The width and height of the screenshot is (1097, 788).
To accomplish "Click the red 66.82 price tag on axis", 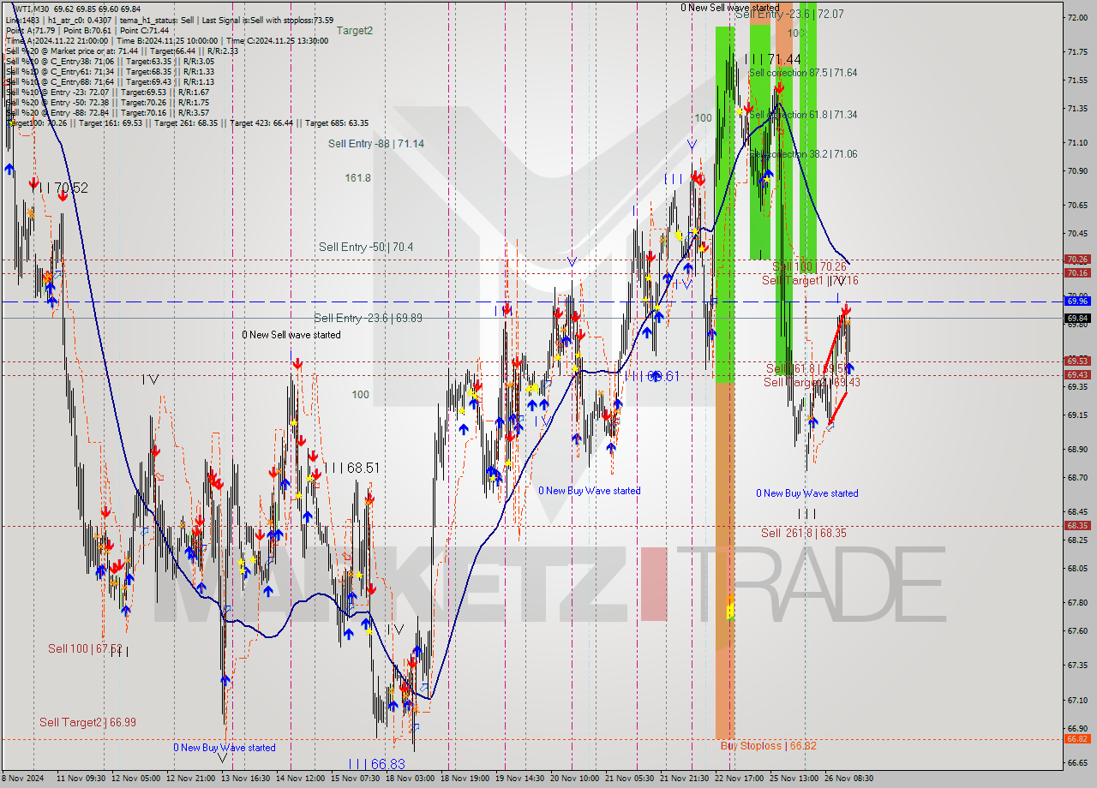I will click(x=1077, y=739).
